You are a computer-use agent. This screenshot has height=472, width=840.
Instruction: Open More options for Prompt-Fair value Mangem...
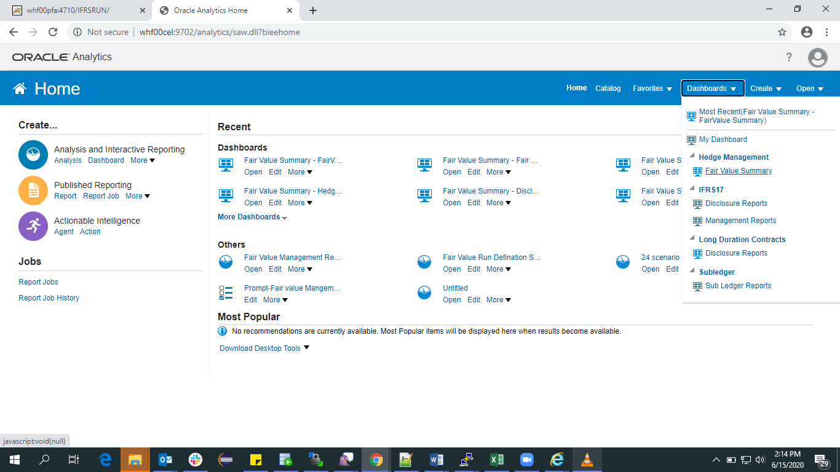(x=275, y=300)
